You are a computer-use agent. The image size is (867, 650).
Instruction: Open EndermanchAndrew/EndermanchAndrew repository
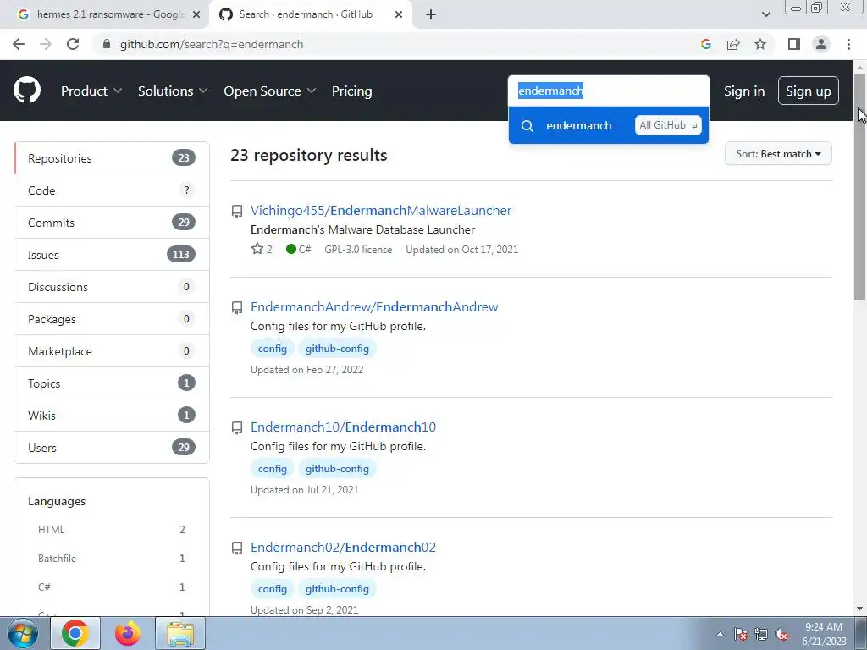click(x=374, y=306)
